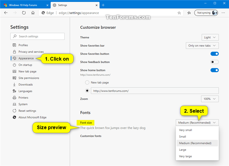Open Settings and more ellipsis menu
Screen dimensions: 229x166
coord(223,13)
